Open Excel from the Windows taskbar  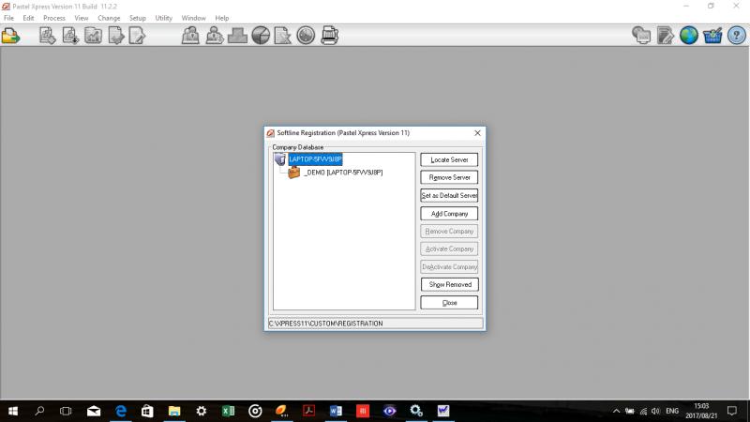228,411
